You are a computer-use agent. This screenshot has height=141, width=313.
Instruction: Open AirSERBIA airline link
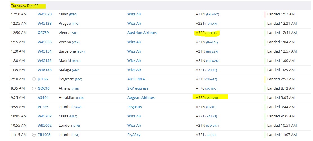pyautogui.click(x=136, y=79)
